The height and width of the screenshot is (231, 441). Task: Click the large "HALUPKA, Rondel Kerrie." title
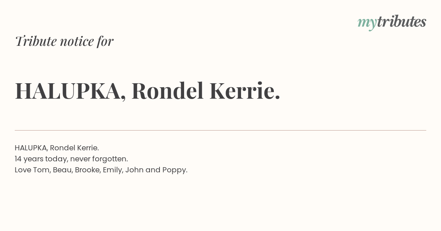click(147, 91)
